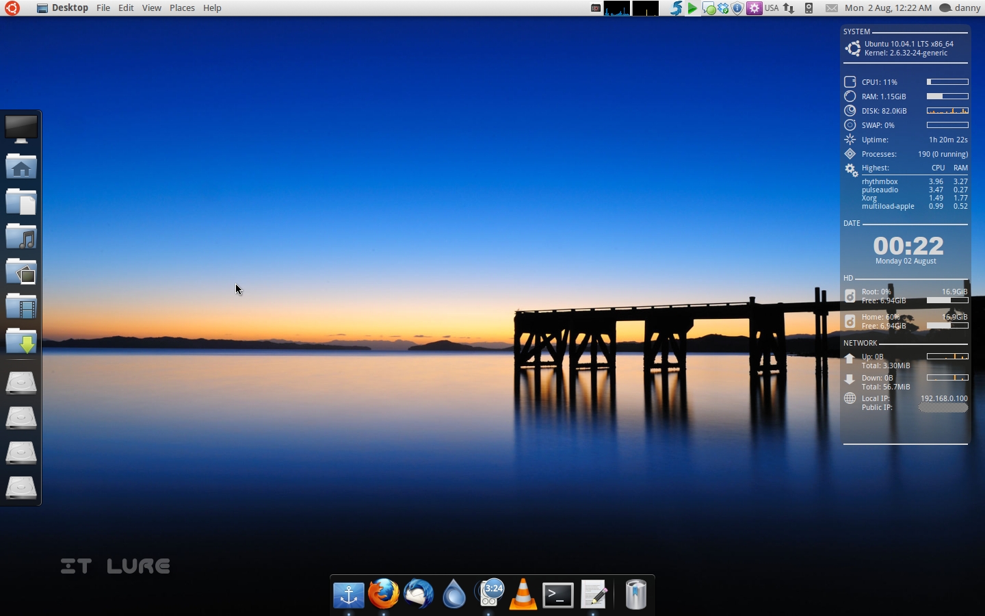Open the Places menu
Viewport: 985px width, 616px height.
click(x=182, y=8)
